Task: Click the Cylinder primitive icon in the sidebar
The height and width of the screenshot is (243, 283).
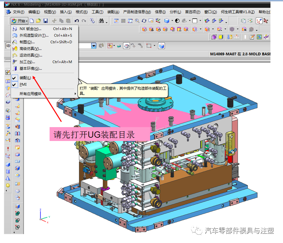Action: click(x=8, y=171)
